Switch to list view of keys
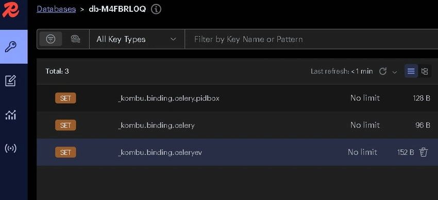 tap(411, 71)
